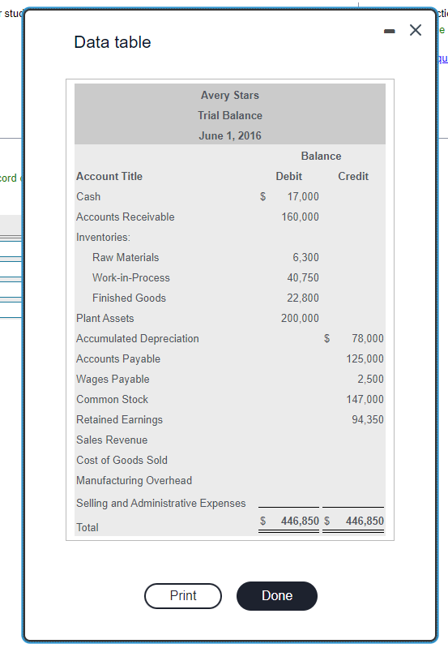Click the Finished Goods amount 22,800
The height and width of the screenshot is (648, 448).
click(303, 298)
